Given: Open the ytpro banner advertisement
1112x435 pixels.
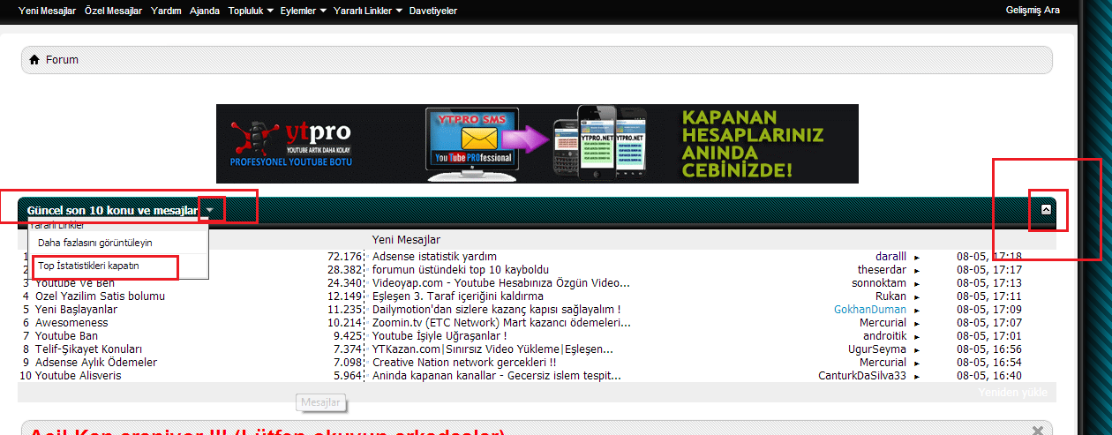Looking at the screenshot, I should click(x=537, y=143).
